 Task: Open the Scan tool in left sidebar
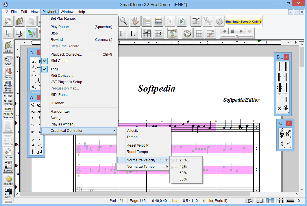(8, 60)
